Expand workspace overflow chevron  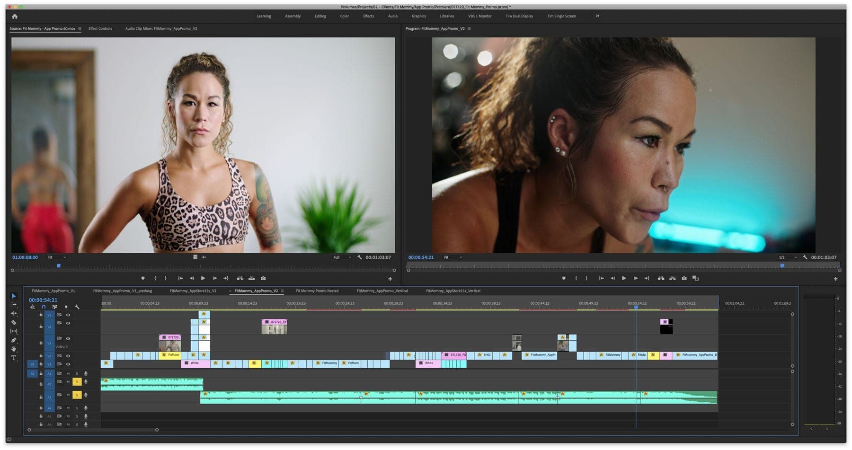[x=597, y=16]
